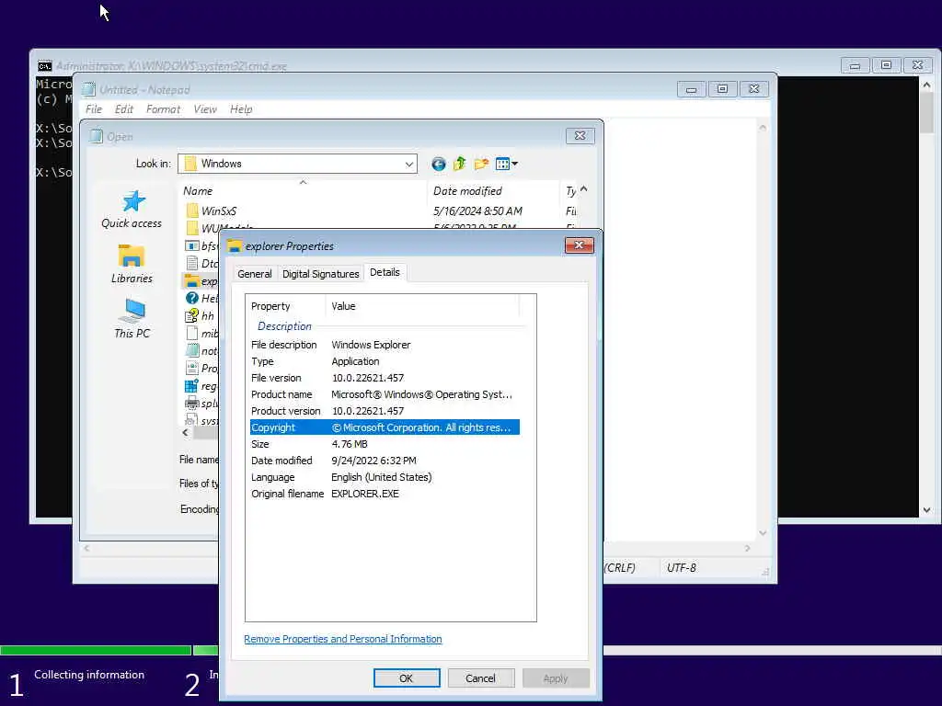The image size is (942, 706).
Task: Click the UTF-8 encoding in Notepad status bar
Action: [x=682, y=567]
